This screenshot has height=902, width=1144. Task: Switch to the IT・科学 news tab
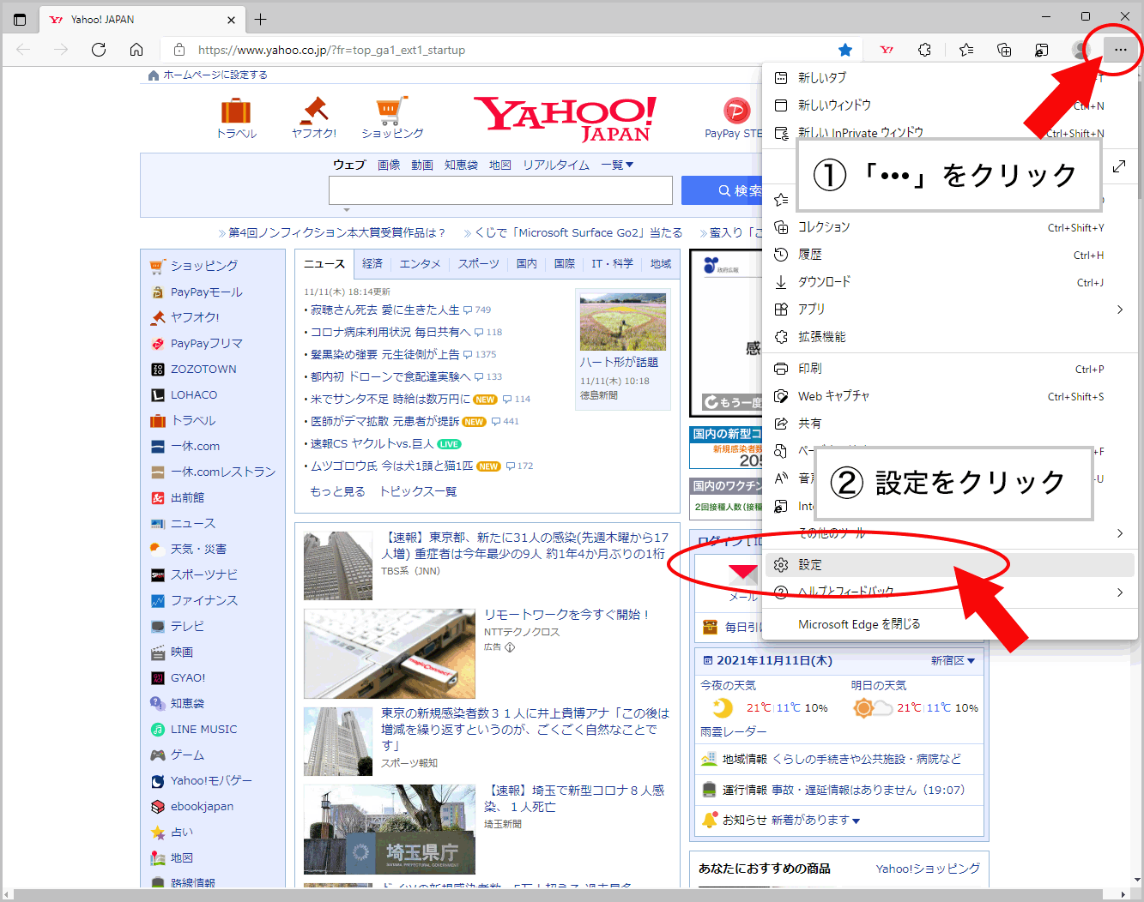click(x=613, y=264)
